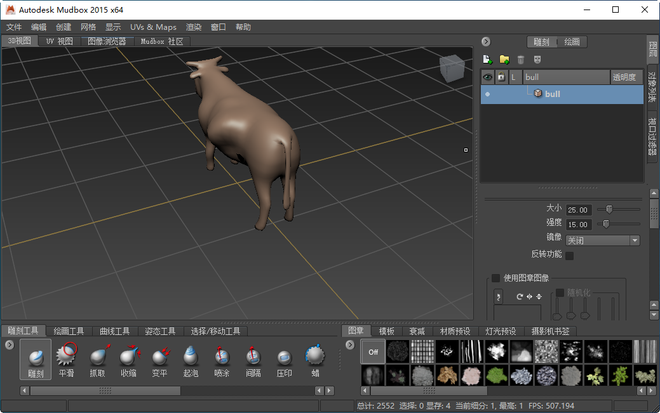Click the flip stamp vertically icon
This screenshot has width=660, height=413.
point(539,296)
